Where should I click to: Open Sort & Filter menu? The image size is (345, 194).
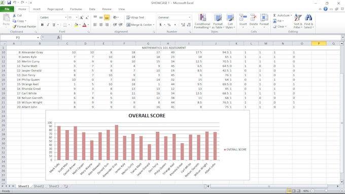coord(298,21)
